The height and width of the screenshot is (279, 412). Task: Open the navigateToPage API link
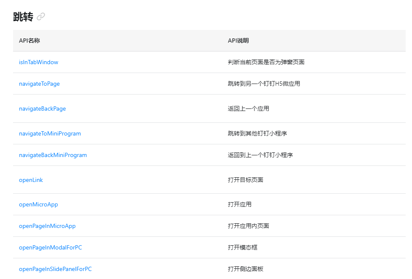39,84
